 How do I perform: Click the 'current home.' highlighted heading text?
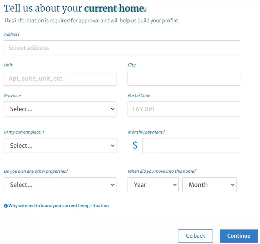[x=115, y=8]
